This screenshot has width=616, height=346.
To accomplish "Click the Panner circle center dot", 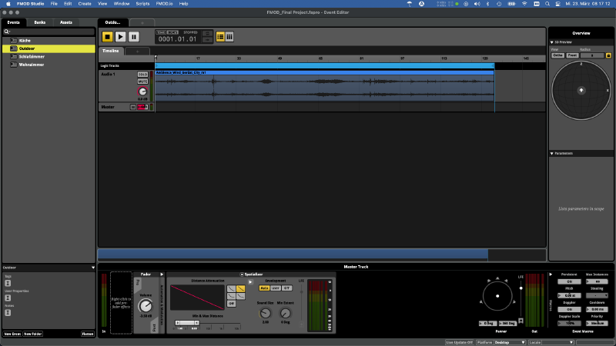I will tap(497, 296).
